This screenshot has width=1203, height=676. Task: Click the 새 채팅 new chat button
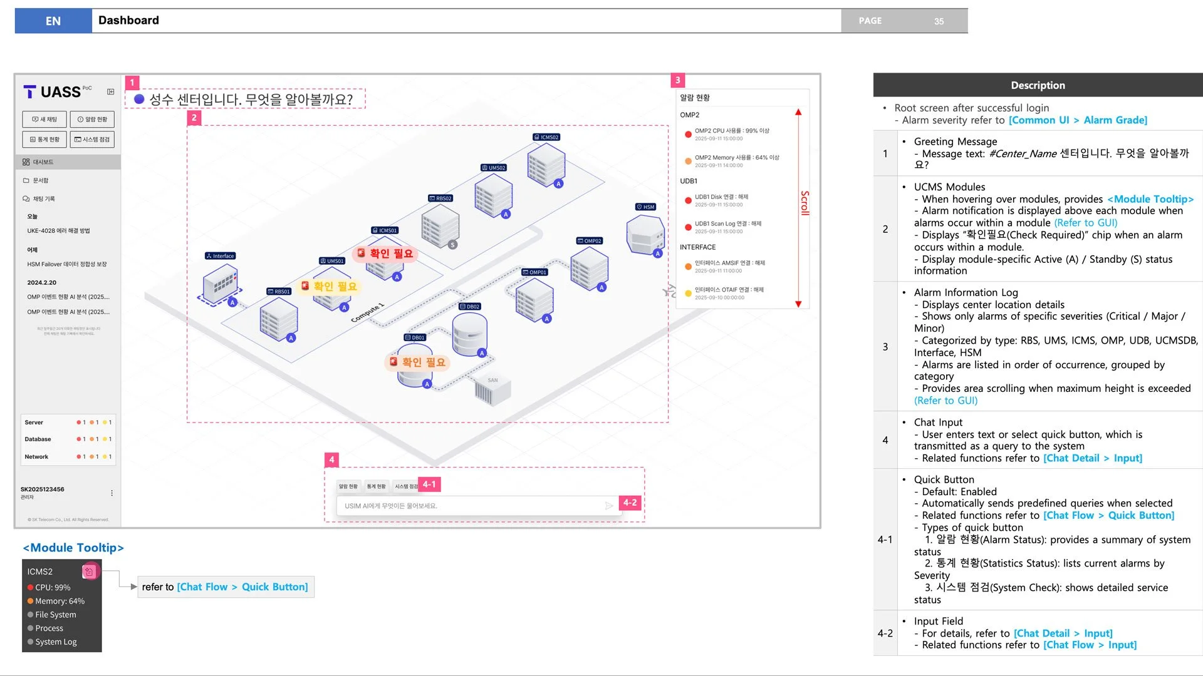pos(44,119)
